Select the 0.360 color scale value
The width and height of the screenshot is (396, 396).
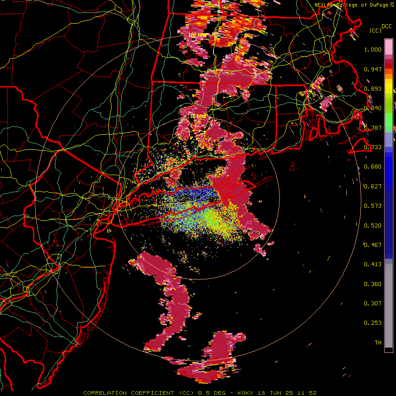[x=373, y=284]
